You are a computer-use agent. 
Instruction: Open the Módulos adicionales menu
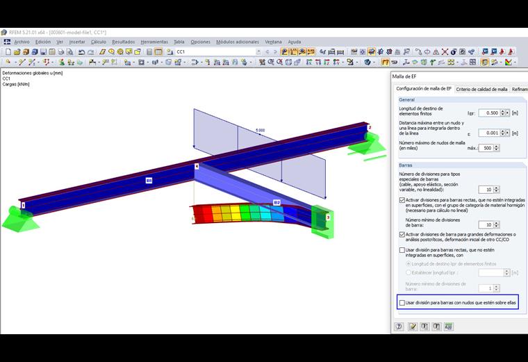tap(238, 42)
